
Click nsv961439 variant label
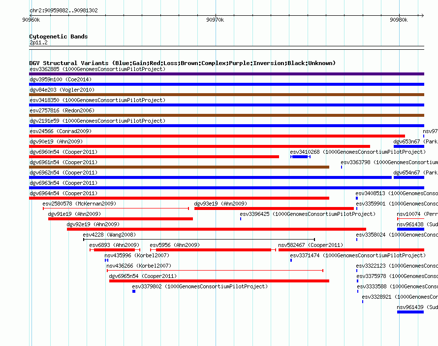pyautogui.click(x=417, y=307)
